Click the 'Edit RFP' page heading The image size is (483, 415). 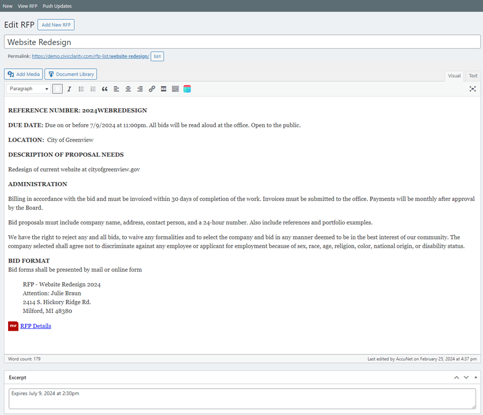[x=19, y=25]
